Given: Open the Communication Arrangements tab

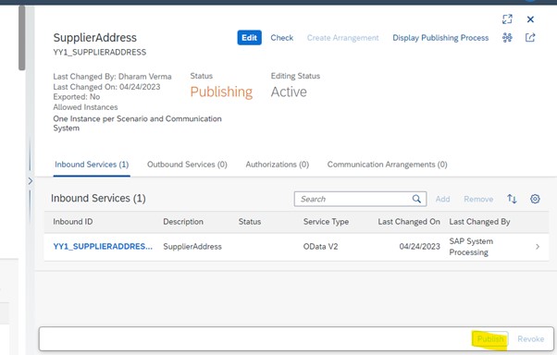Looking at the screenshot, I should point(387,165).
